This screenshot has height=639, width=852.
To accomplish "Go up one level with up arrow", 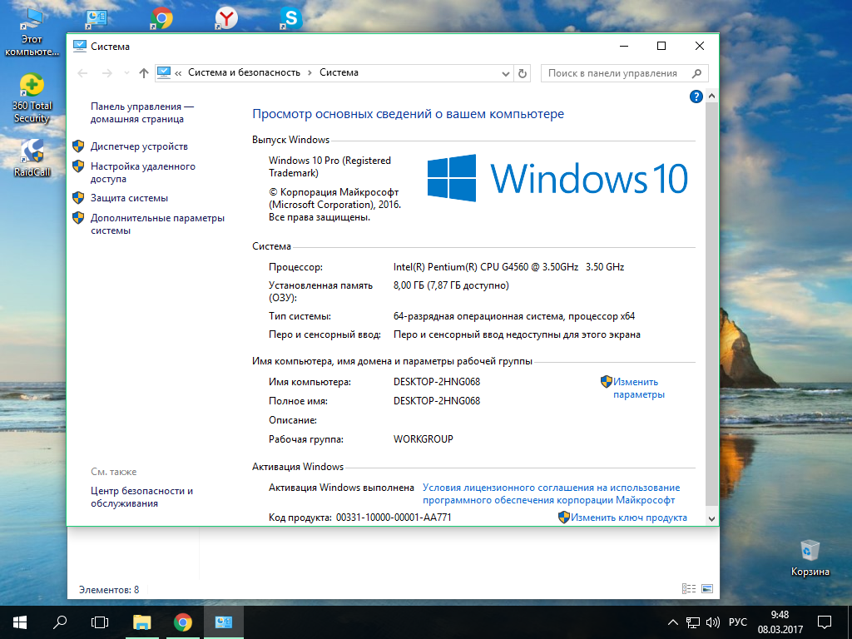I will 144,73.
